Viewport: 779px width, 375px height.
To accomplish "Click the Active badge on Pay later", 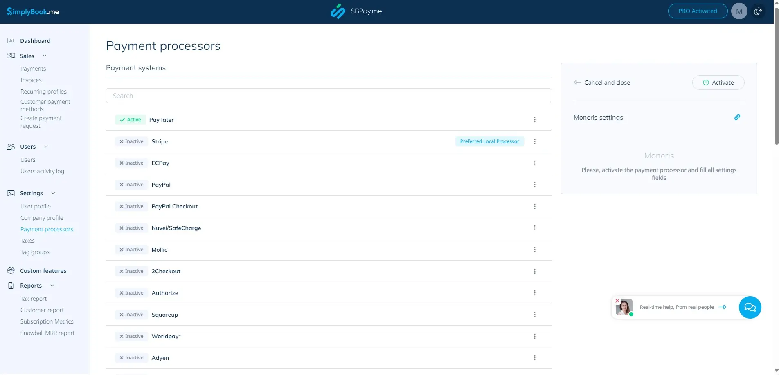I will point(131,120).
